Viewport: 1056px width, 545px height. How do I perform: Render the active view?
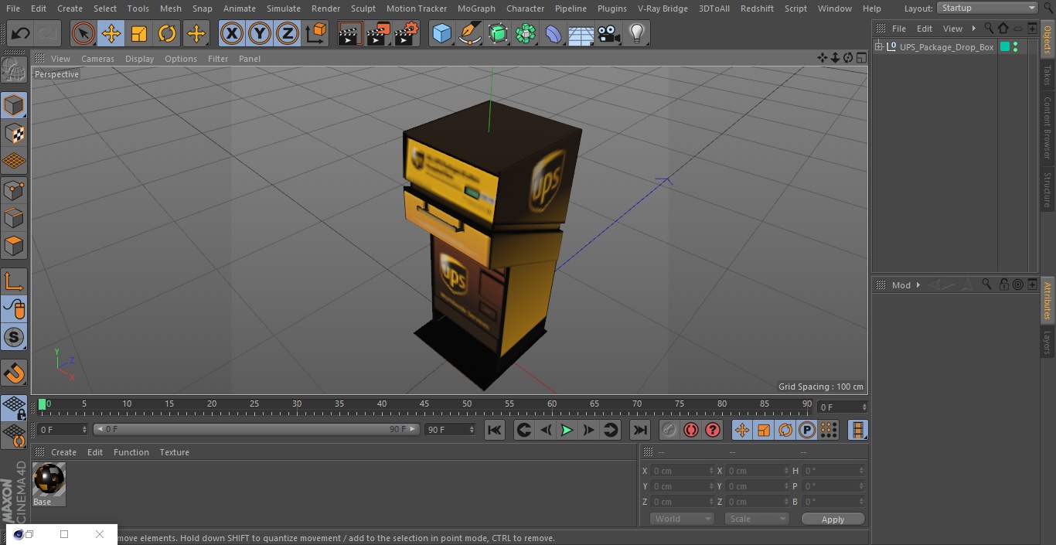click(350, 33)
